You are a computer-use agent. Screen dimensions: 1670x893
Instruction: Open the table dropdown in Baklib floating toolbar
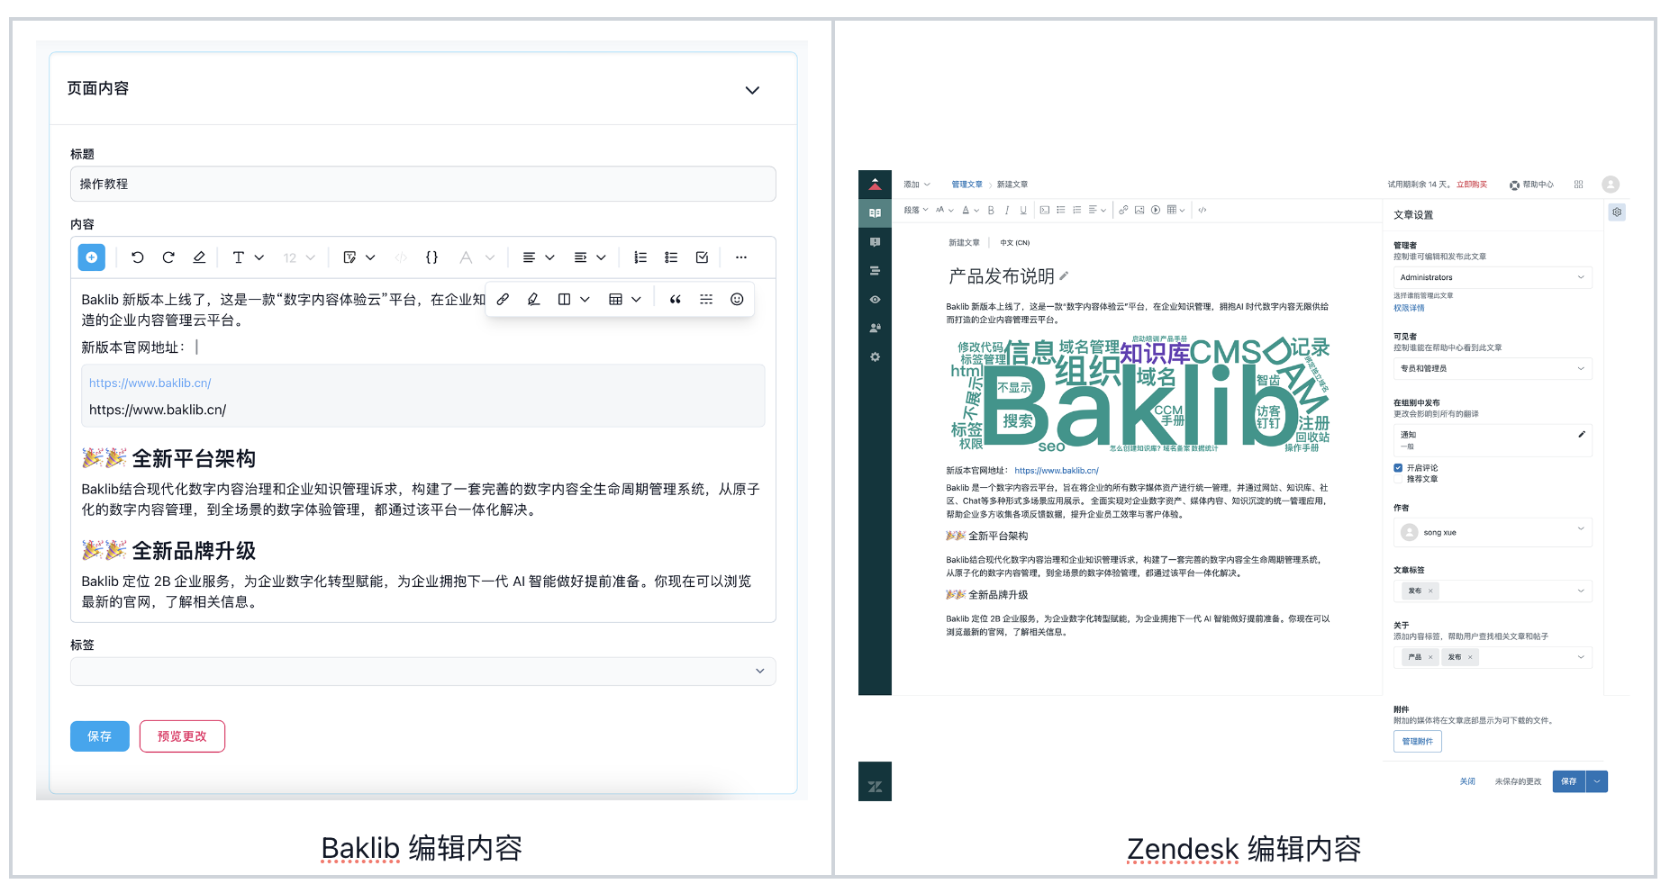pyautogui.click(x=624, y=300)
